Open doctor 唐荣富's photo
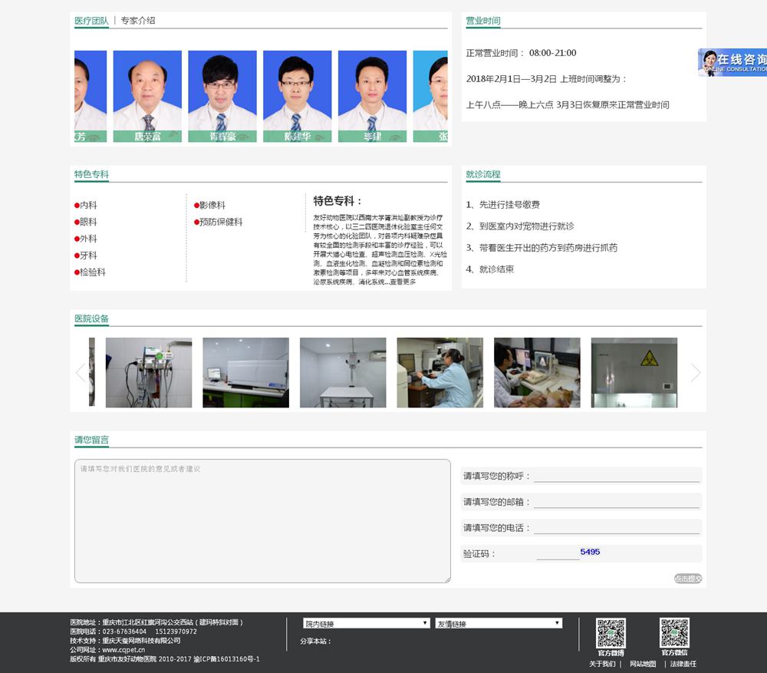 coord(147,96)
